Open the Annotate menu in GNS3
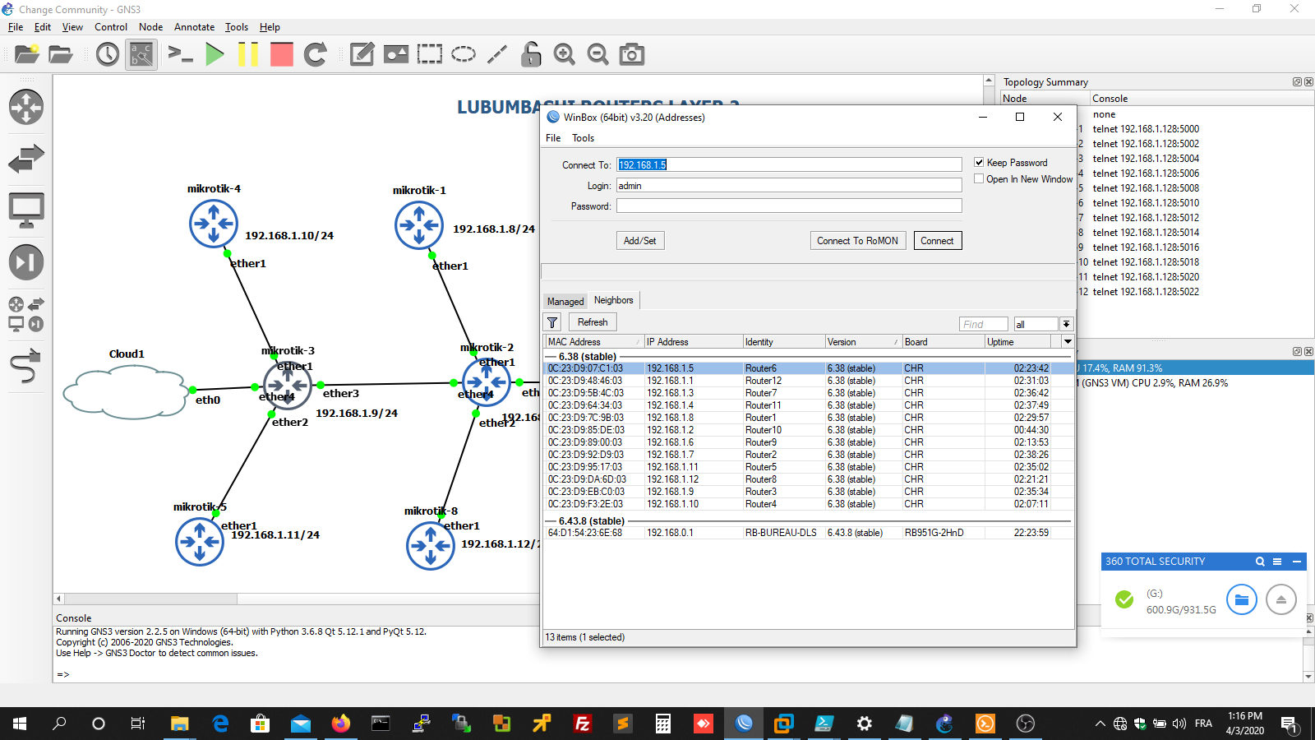1315x740 pixels. (194, 27)
